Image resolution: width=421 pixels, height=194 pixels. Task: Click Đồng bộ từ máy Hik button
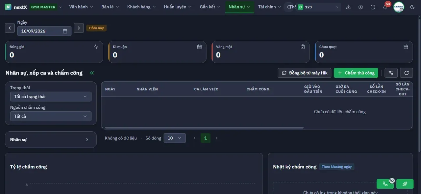pyautogui.click(x=305, y=73)
